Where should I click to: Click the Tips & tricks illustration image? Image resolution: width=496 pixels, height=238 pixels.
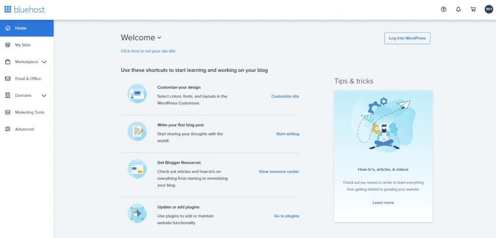tap(384, 125)
